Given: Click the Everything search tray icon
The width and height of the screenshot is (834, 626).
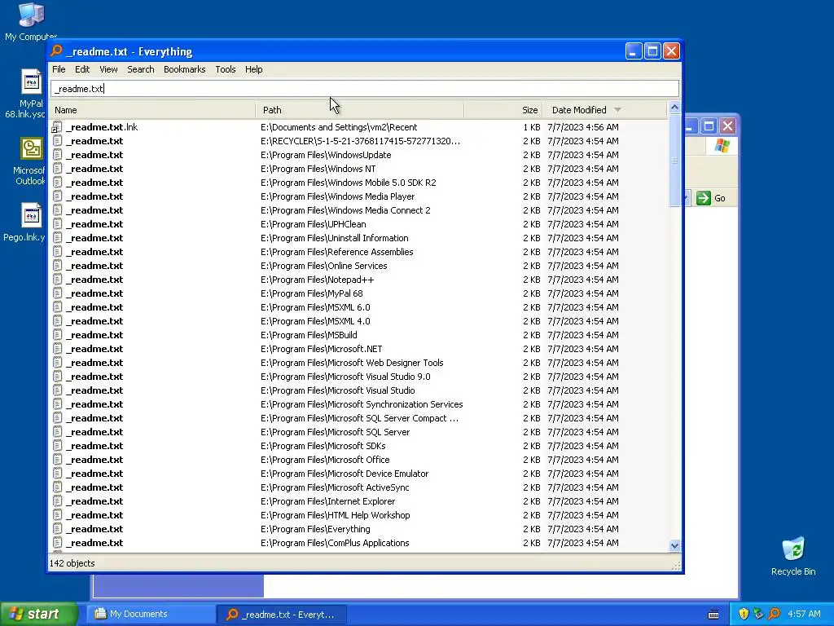Looking at the screenshot, I should coord(775,614).
